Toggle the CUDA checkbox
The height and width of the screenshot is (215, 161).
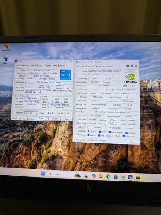(x=99, y=132)
